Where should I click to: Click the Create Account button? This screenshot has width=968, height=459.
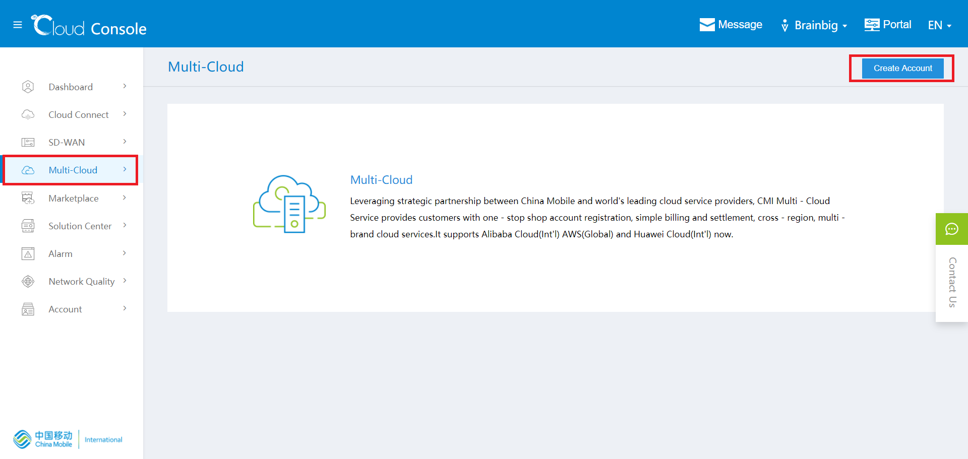click(x=902, y=68)
